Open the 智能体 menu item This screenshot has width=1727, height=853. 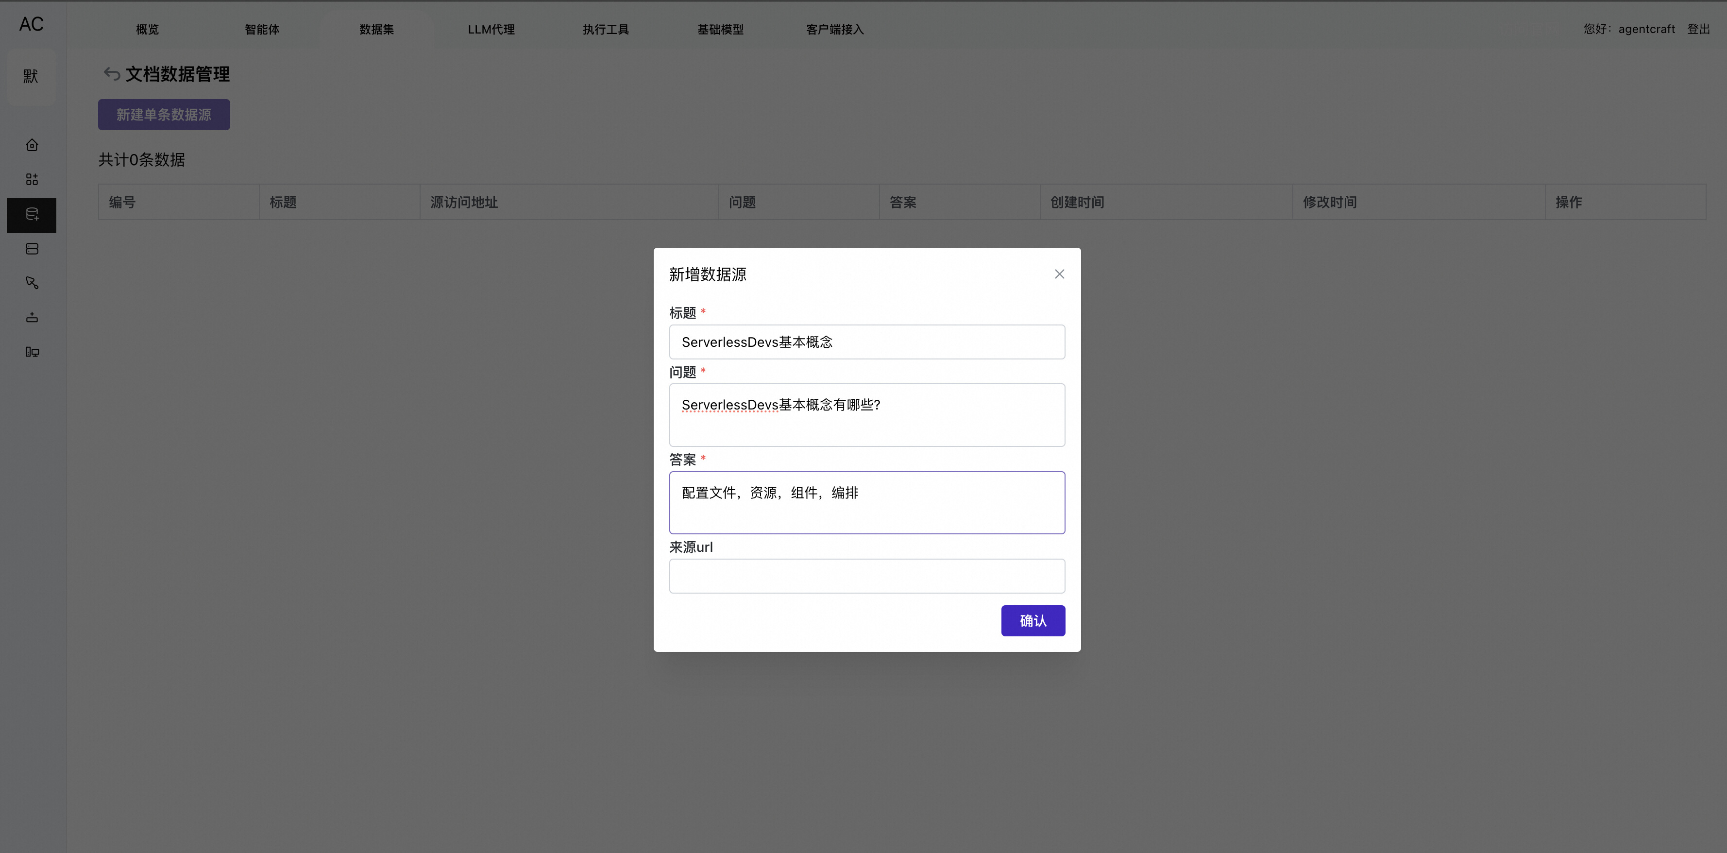pyautogui.click(x=262, y=29)
